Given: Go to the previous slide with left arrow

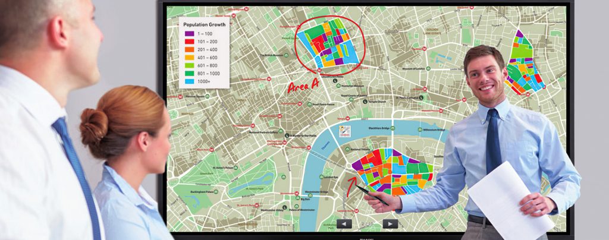Looking at the screenshot, I should pyautogui.click(x=344, y=224).
